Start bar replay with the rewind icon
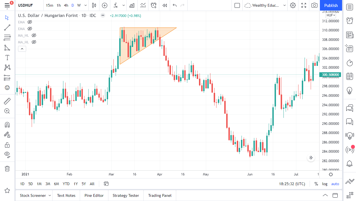Image resolution: width=356 pixels, height=201 pixels. pos(165,5)
